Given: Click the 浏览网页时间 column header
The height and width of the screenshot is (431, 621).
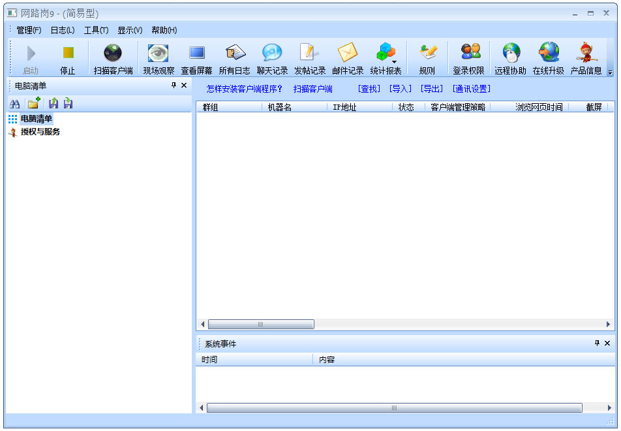Looking at the screenshot, I should pyautogui.click(x=530, y=107).
